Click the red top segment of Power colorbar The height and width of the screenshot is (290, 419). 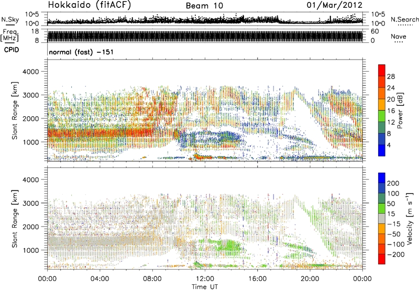click(x=382, y=70)
